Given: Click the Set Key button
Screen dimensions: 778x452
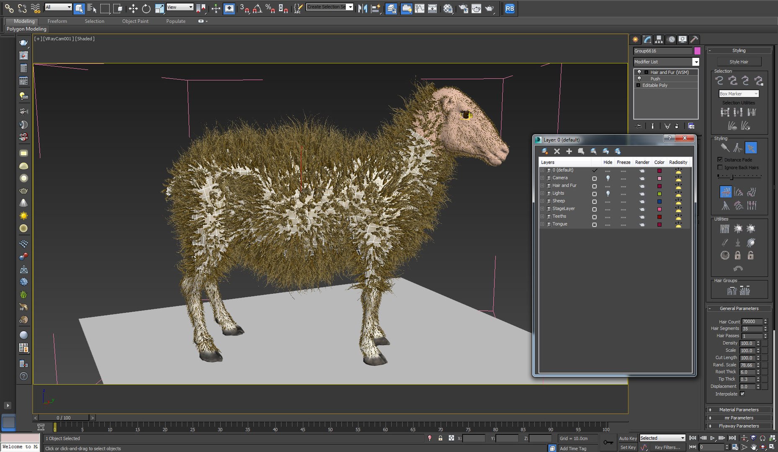Looking at the screenshot, I should (628, 447).
